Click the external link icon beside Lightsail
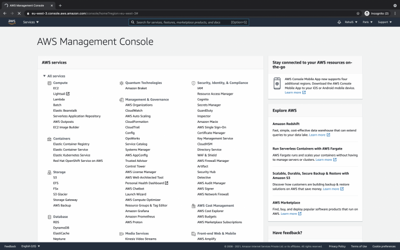This screenshot has height=250, width=400. coord(68,94)
